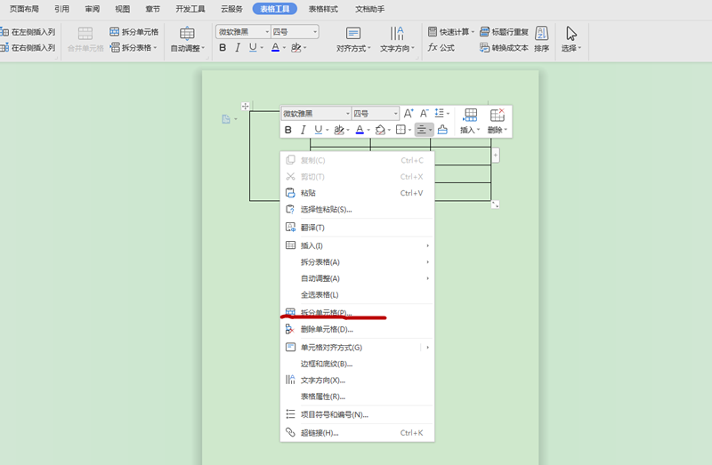Expand the 插入(I) submenu

point(358,245)
